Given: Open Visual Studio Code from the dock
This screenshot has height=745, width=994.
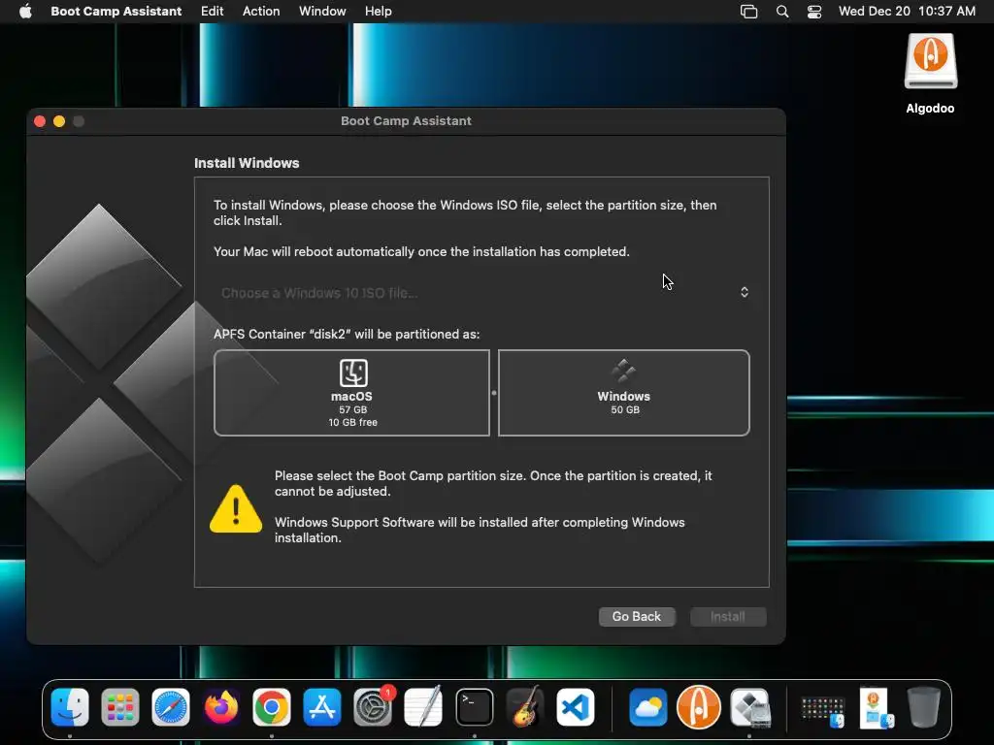Looking at the screenshot, I should (x=576, y=707).
